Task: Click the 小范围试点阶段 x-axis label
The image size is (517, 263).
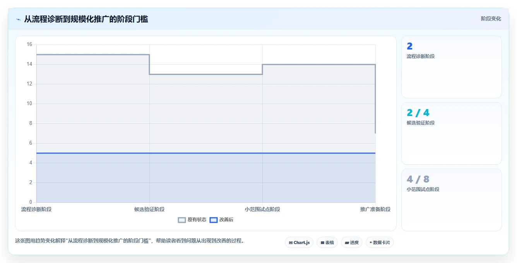Action: point(262,209)
